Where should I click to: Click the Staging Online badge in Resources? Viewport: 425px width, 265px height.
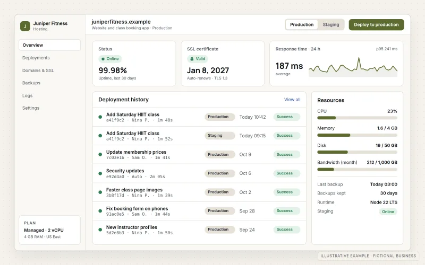point(388,211)
